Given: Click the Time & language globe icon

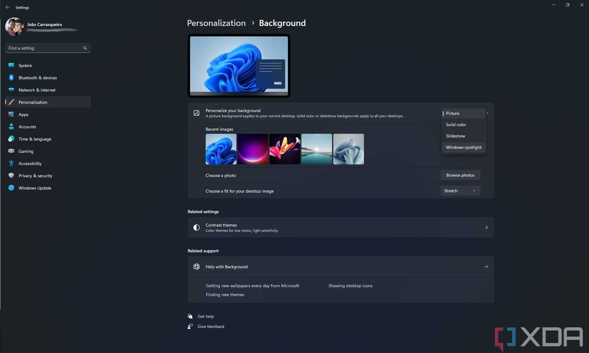Looking at the screenshot, I should (11, 139).
